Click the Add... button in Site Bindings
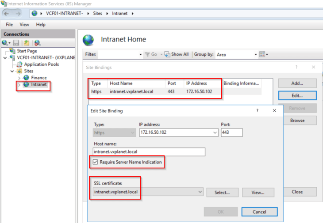The image size is (323, 223). click(x=297, y=83)
